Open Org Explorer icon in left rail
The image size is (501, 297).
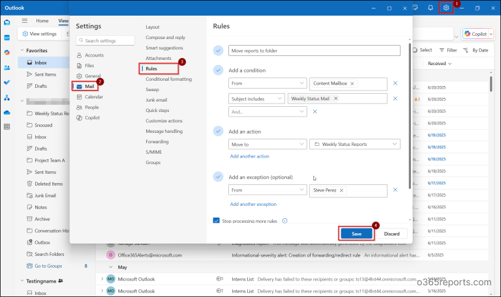pyautogui.click(x=7, y=98)
